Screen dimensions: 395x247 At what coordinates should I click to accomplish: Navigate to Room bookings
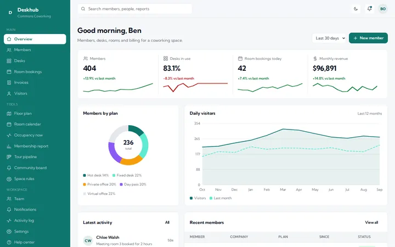(x=35, y=71)
